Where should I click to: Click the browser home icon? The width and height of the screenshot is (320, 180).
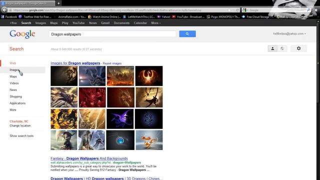(316, 10)
